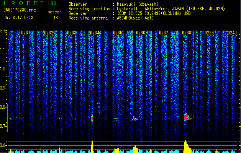Viewport: 241px width, 153px height.
Task: Click the 0.9 frequency axis label
Action: (3, 88)
